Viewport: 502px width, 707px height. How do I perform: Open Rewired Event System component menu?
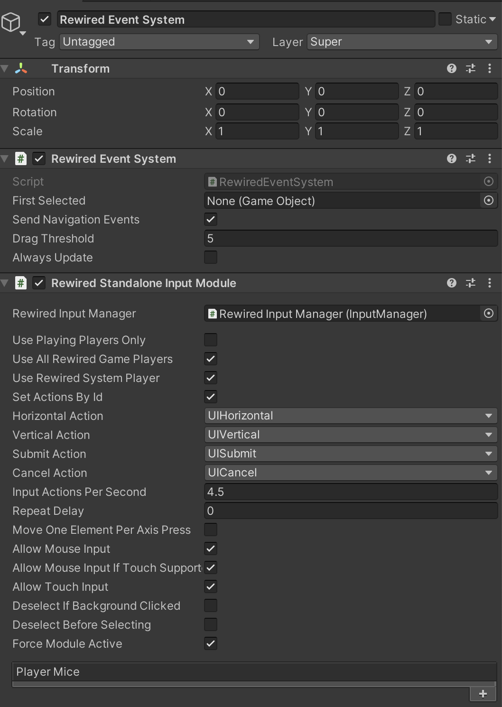(490, 158)
